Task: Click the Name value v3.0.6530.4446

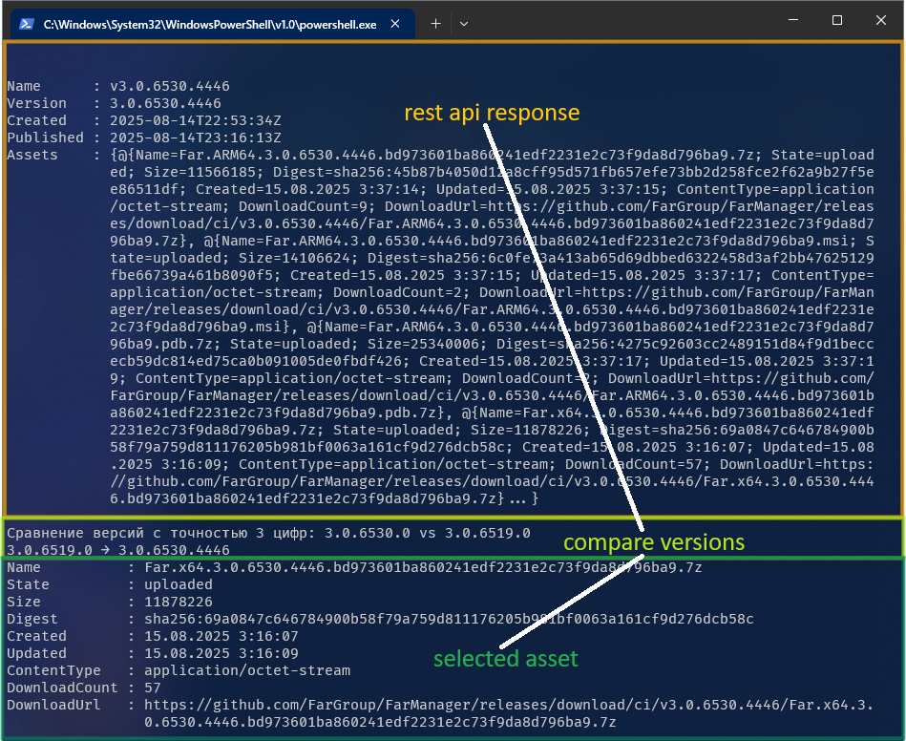Action: pos(170,86)
